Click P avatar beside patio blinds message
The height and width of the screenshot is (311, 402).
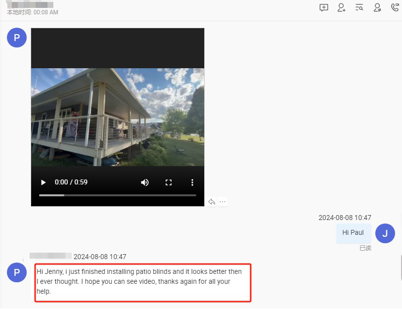[17, 272]
